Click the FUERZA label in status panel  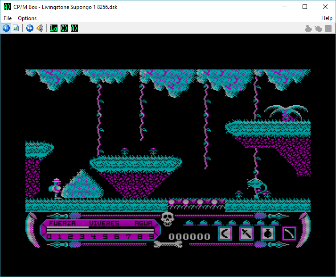coord(62,223)
